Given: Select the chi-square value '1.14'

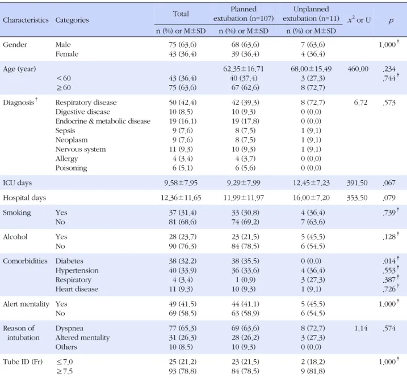Looking at the screenshot, I should coord(361,328).
